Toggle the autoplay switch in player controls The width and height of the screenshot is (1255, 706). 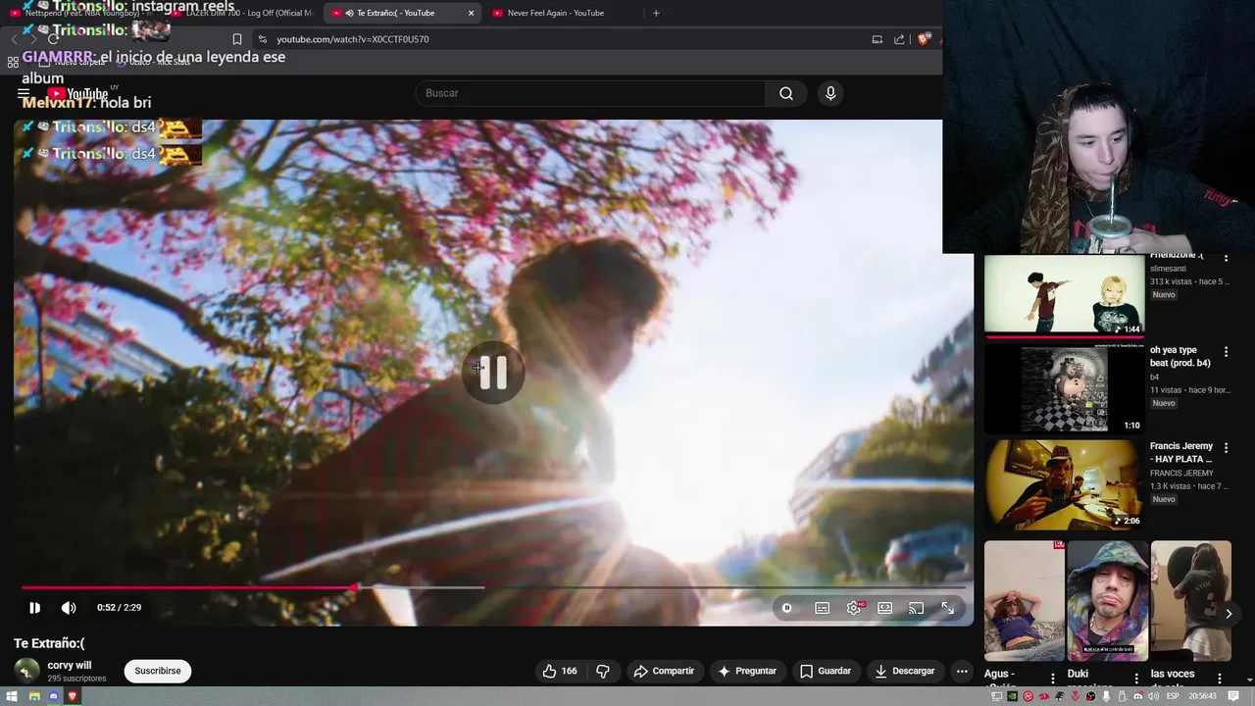click(787, 608)
